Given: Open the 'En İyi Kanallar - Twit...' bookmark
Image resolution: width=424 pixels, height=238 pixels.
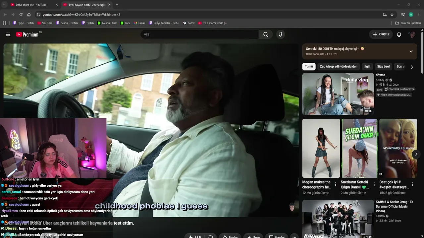Looking at the screenshot, I should [x=164, y=23].
